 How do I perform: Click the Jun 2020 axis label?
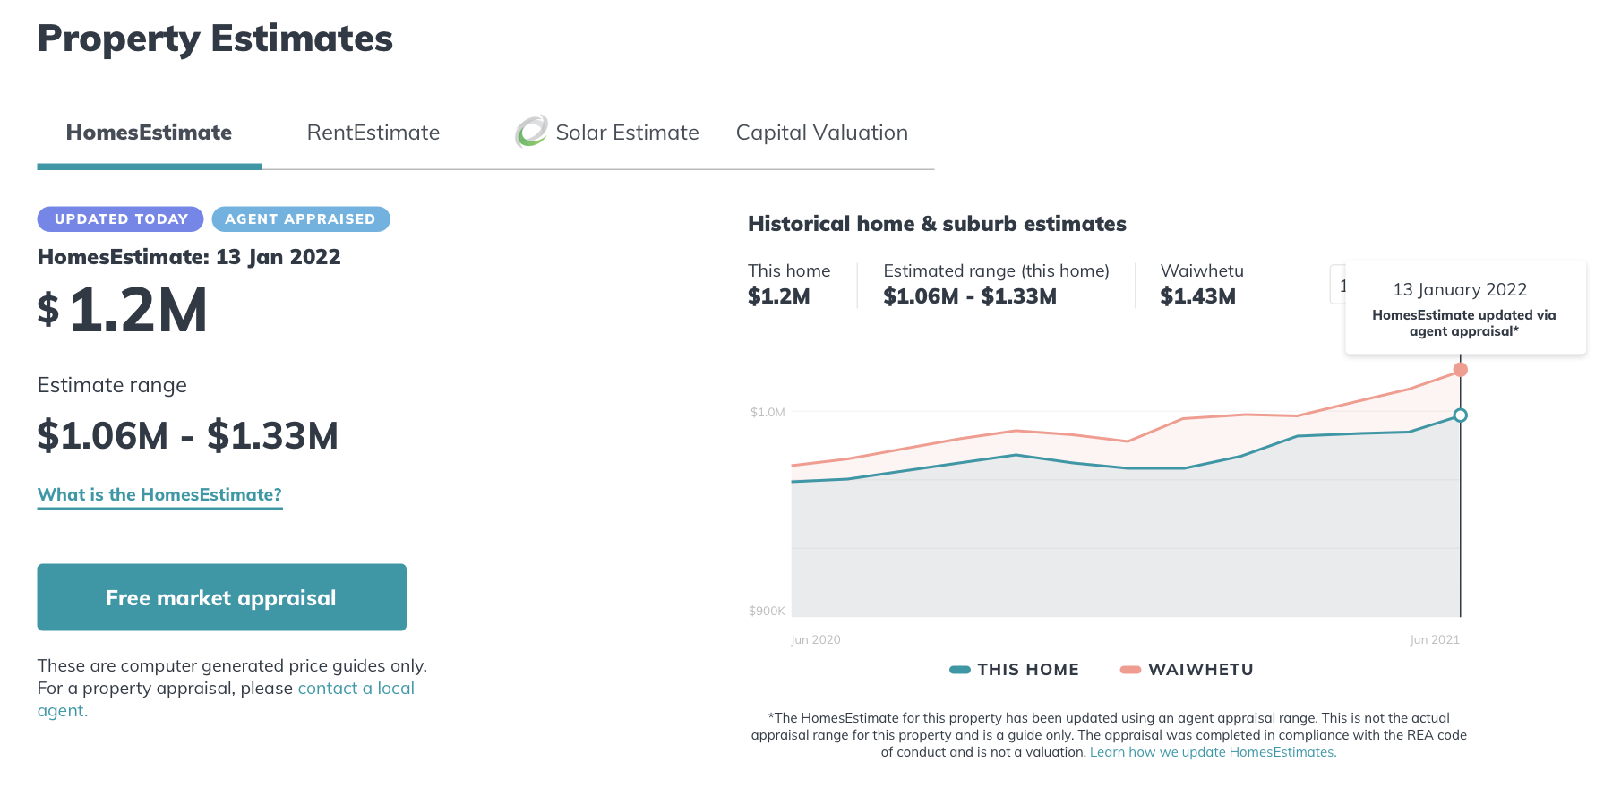coord(815,639)
